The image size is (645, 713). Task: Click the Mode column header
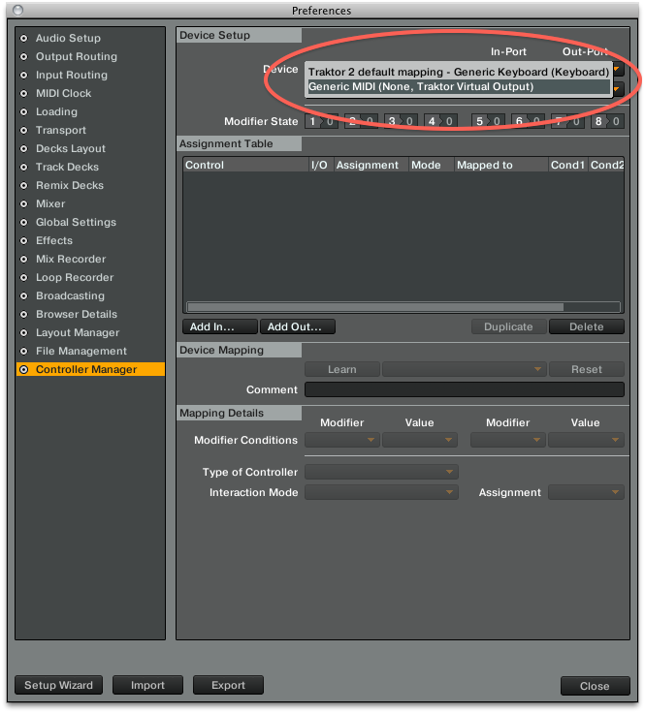tap(432, 165)
